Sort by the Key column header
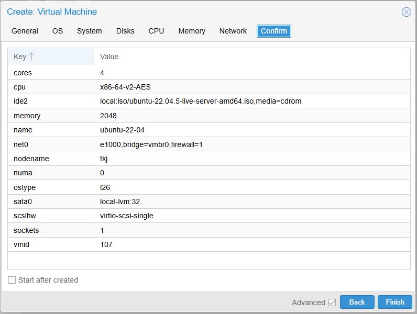The width and height of the screenshot is (417, 314). 20,57
